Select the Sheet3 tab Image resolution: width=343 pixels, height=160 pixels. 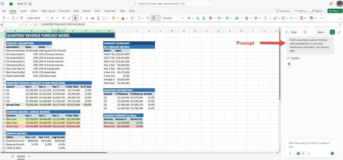[21, 156]
